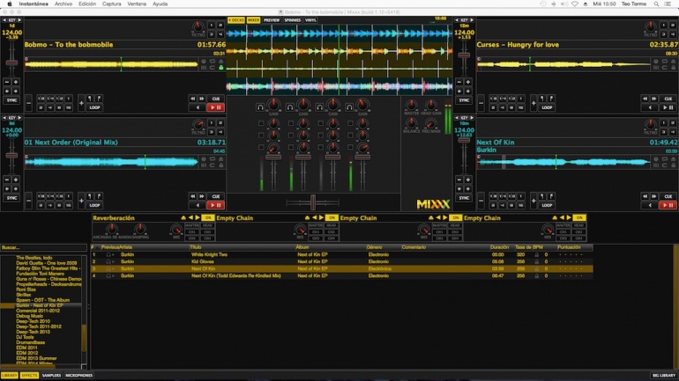The height and width of the screenshot is (381, 679).
Task: Play or pause Next Order deck
Action: pyautogui.click(x=216, y=205)
